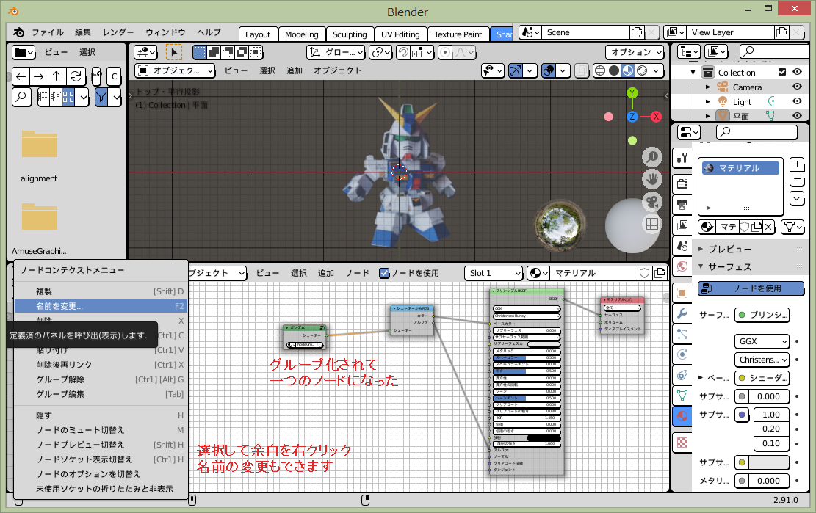Open the Slot 1 dropdown
This screenshot has height=513, width=816.
tap(494, 273)
